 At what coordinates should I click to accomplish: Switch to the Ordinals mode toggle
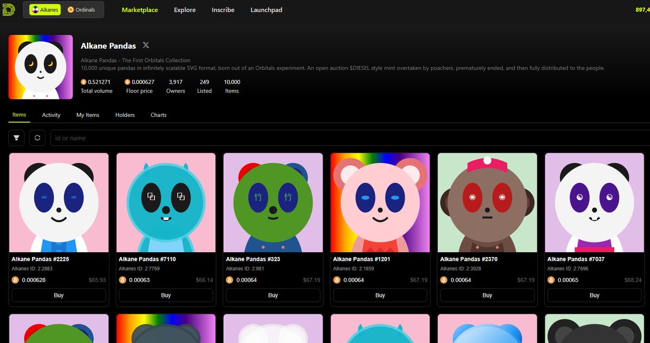82,10
